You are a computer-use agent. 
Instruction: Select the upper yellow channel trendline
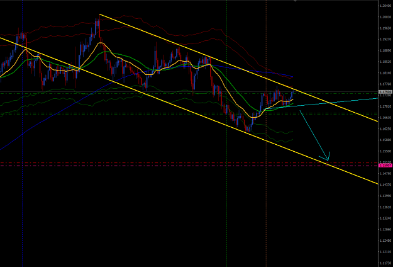[x=238, y=68]
